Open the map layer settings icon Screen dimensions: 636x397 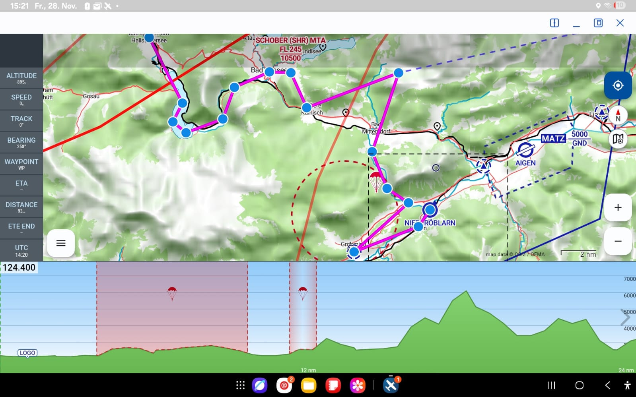coord(618,139)
